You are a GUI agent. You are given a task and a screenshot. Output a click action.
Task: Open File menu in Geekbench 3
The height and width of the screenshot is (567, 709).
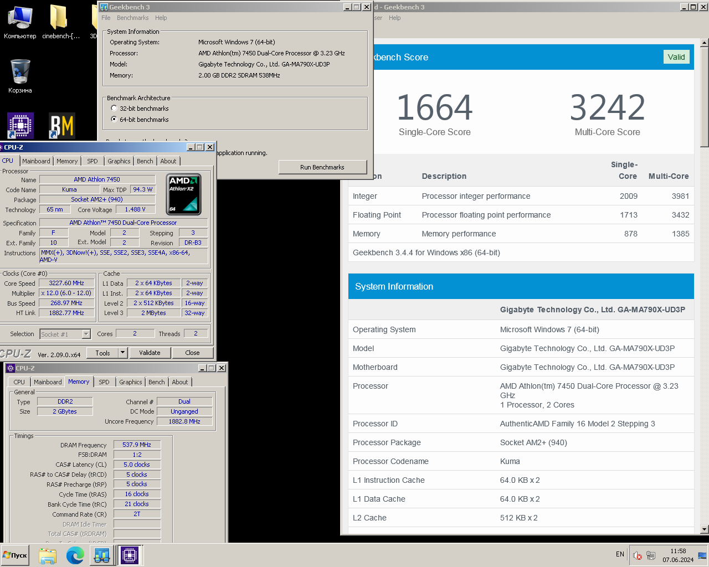point(106,18)
